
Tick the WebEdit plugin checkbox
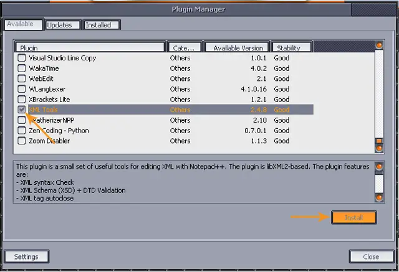click(x=22, y=78)
